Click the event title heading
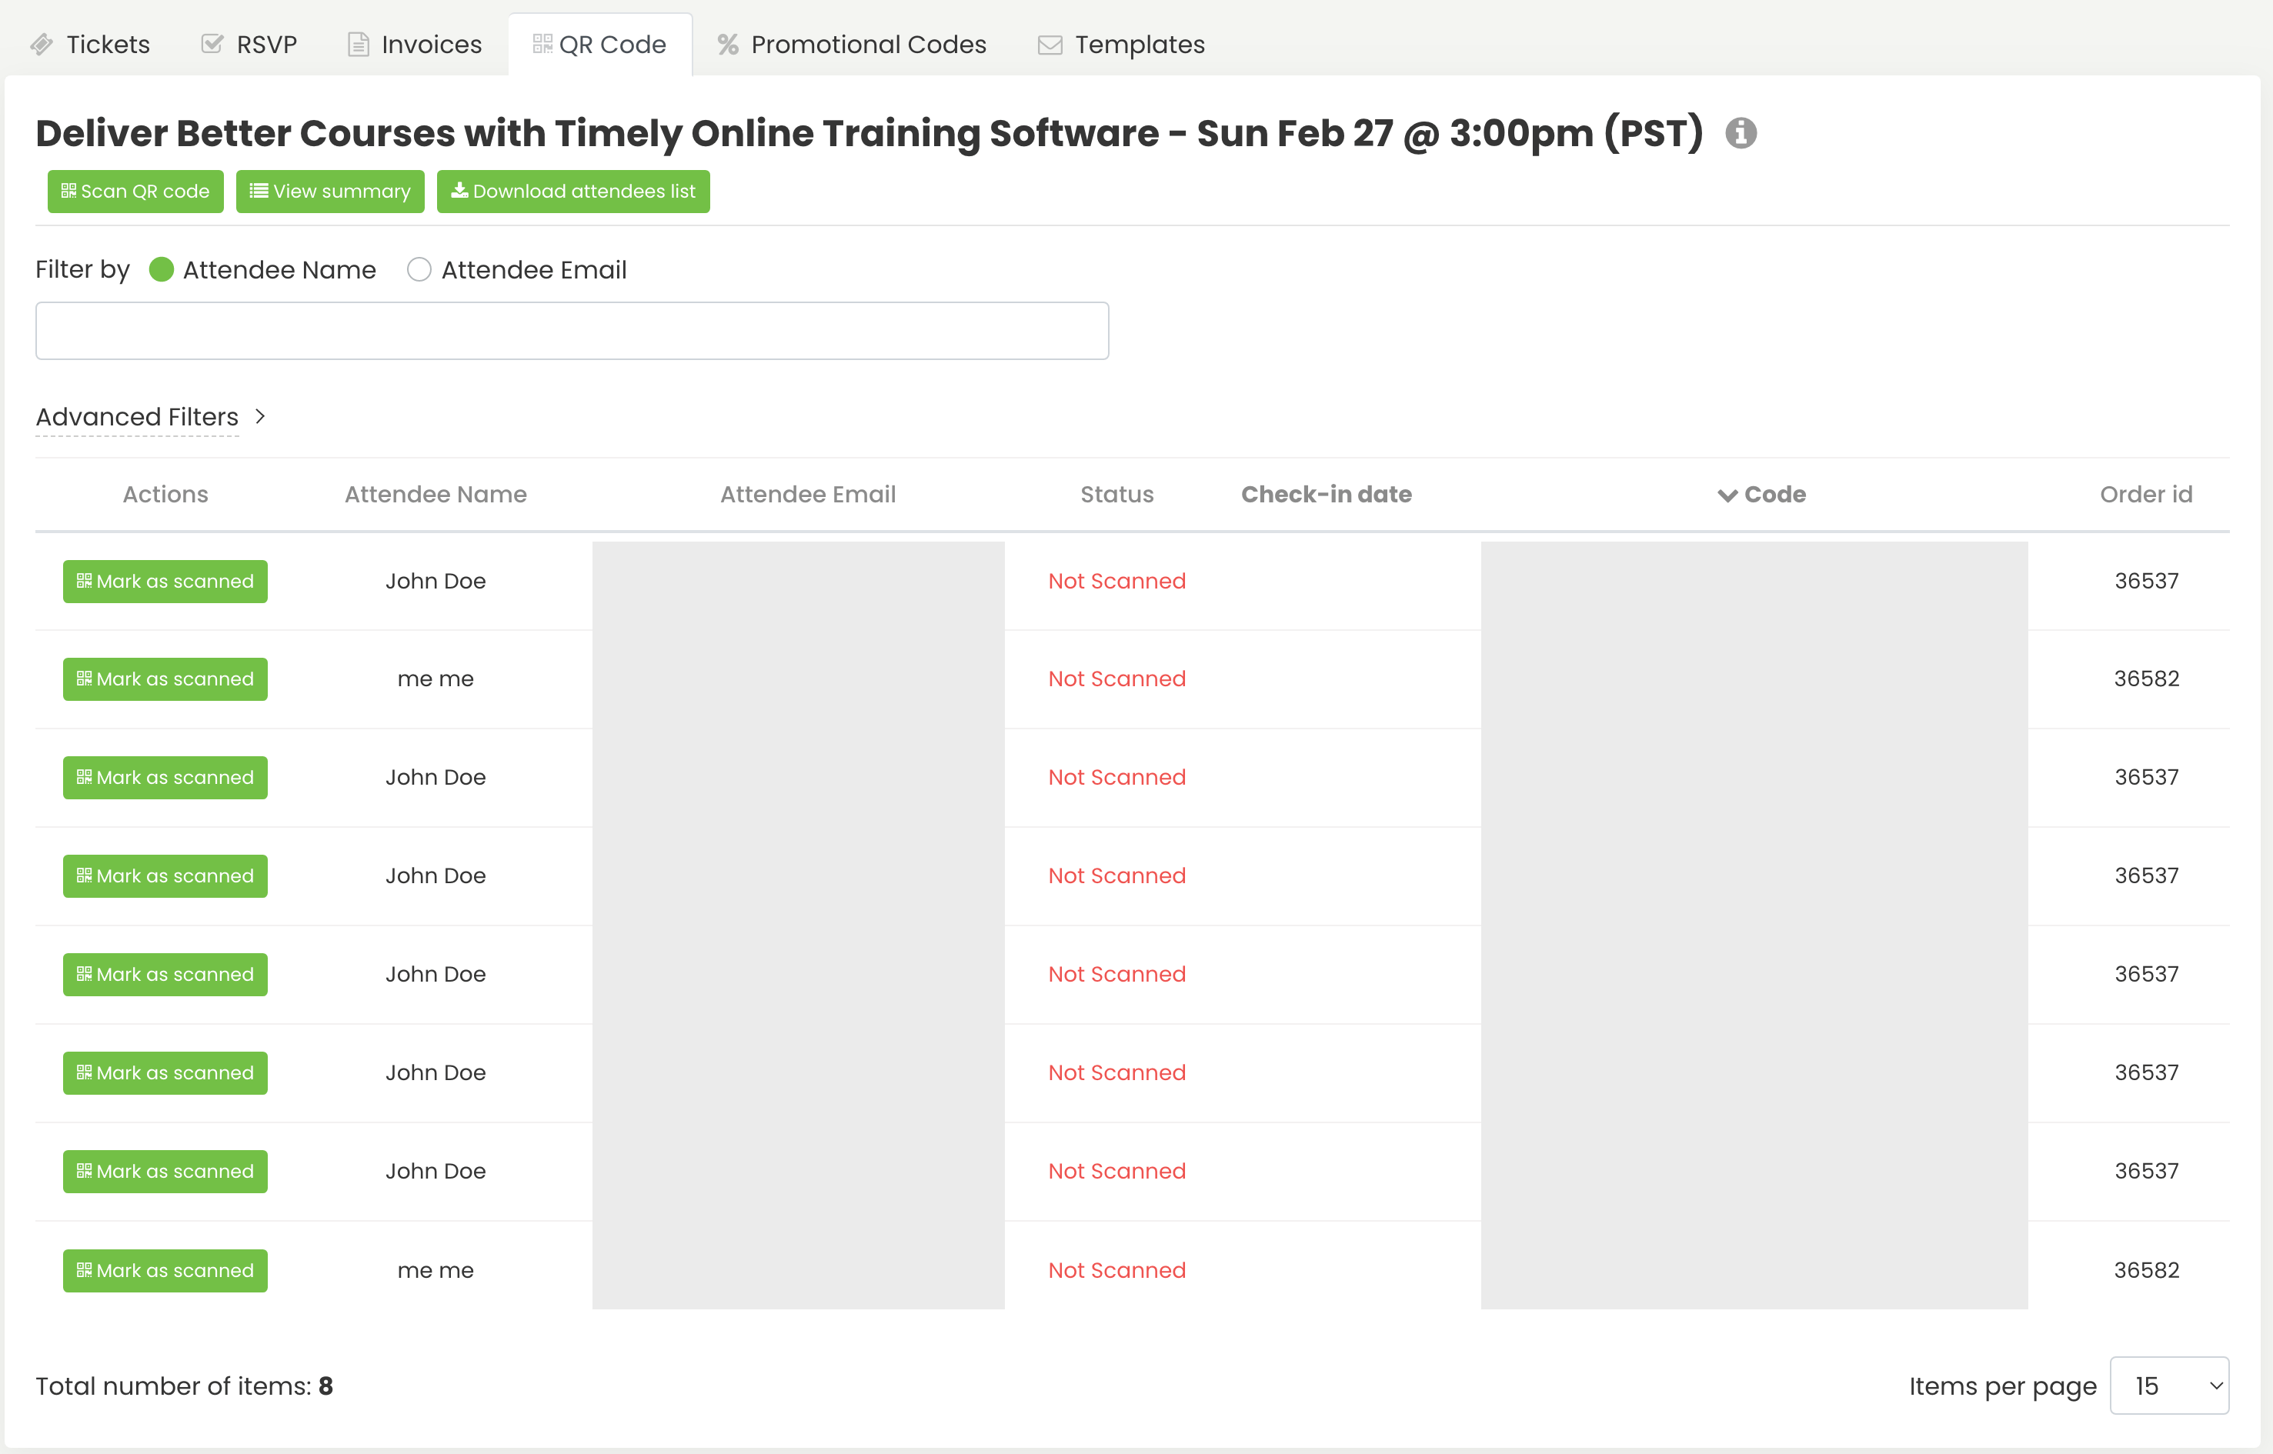2273x1454 pixels. tap(869, 133)
